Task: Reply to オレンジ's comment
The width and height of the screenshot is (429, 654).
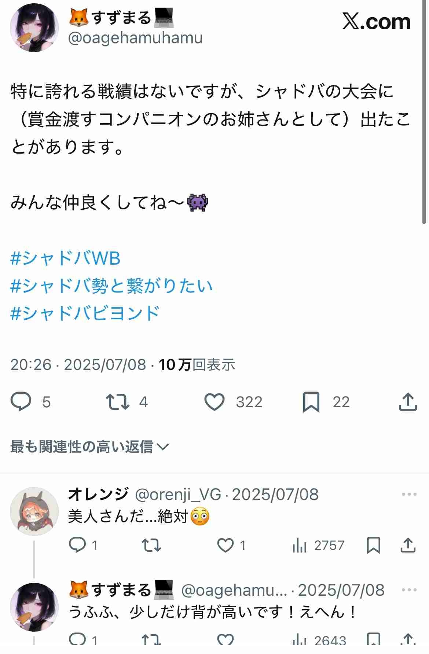Action: [77, 545]
